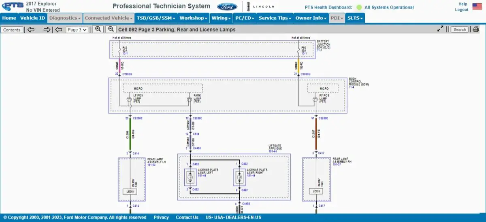Click the green health status indicator
The image size is (486, 222).
click(359, 7)
